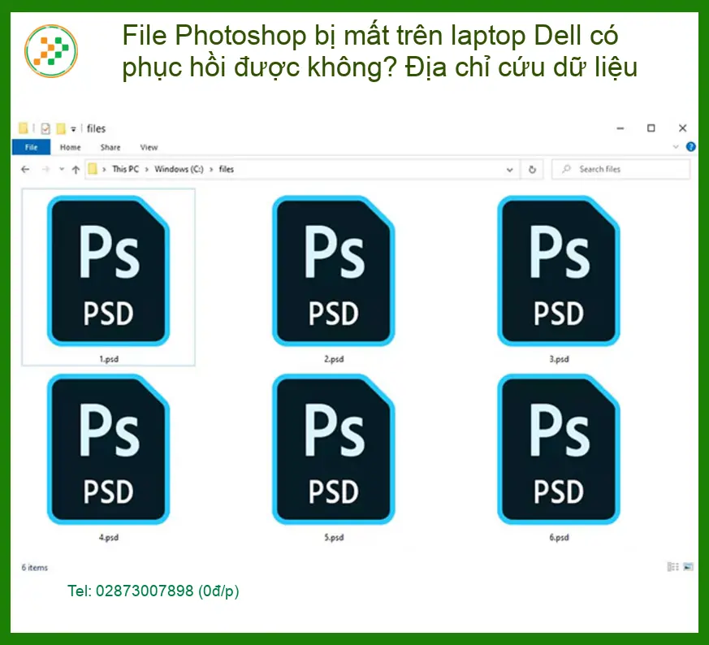The height and width of the screenshot is (645, 709).
Task: Navigate to Windows (C:) breadcrumb
Action: tap(179, 169)
